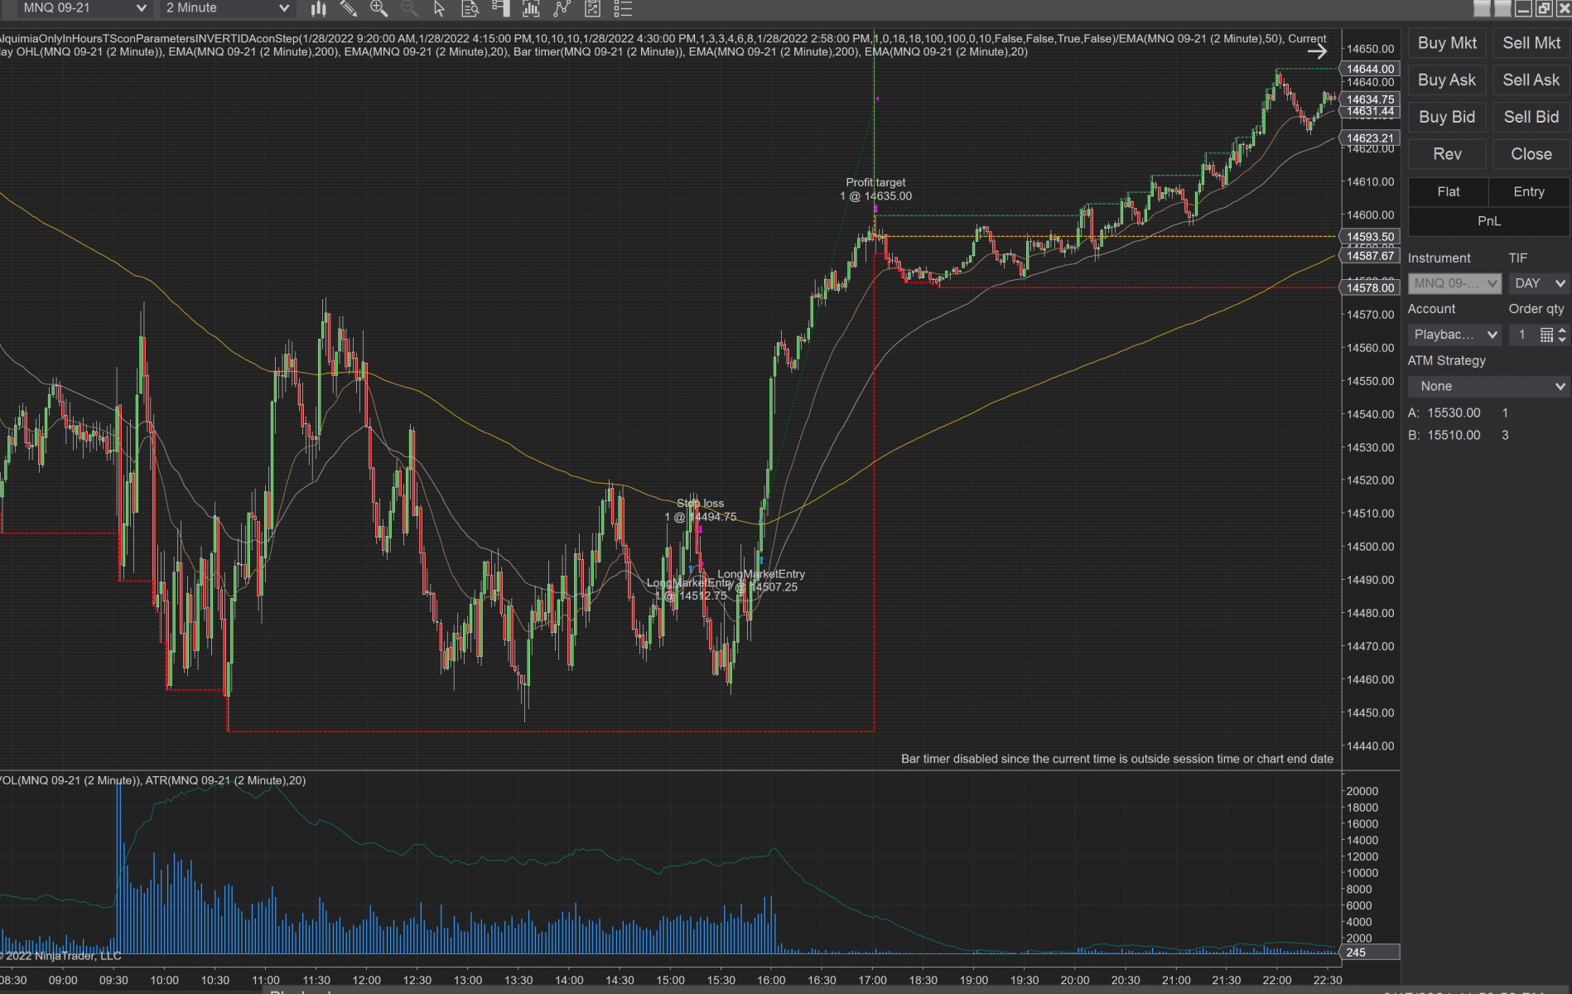1572x994 pixels.
Task: Click the 22:00 label on time axis
Action: coord(1277,980)
